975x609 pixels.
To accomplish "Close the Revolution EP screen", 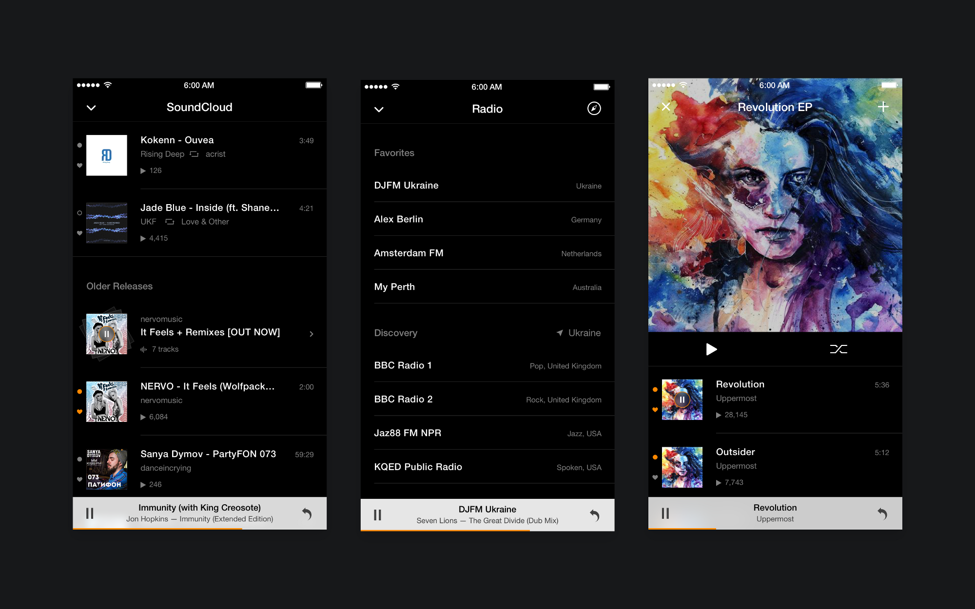I will (666, 107).
